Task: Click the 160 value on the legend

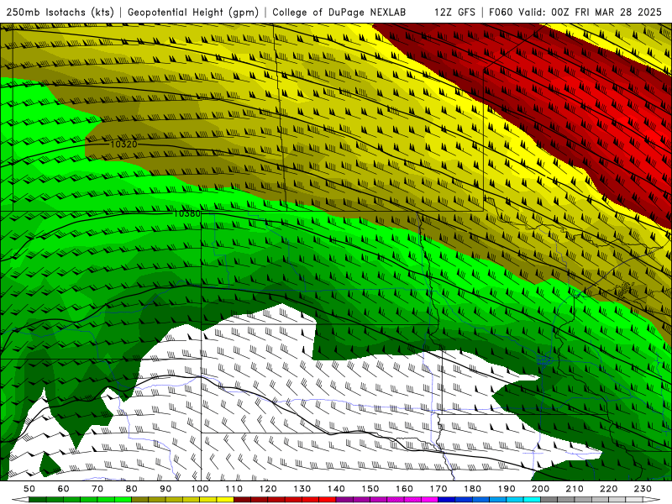Action: pos(404,489)
